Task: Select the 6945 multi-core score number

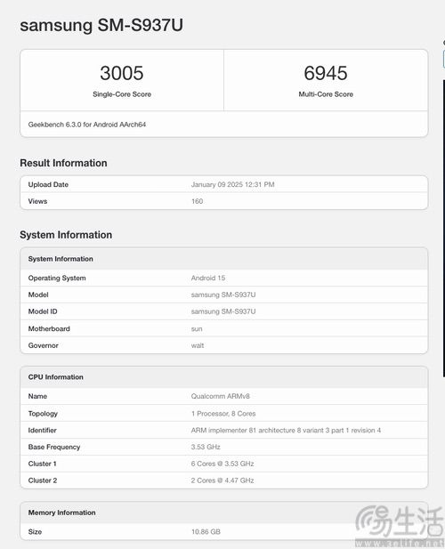Action: [326, 73]
